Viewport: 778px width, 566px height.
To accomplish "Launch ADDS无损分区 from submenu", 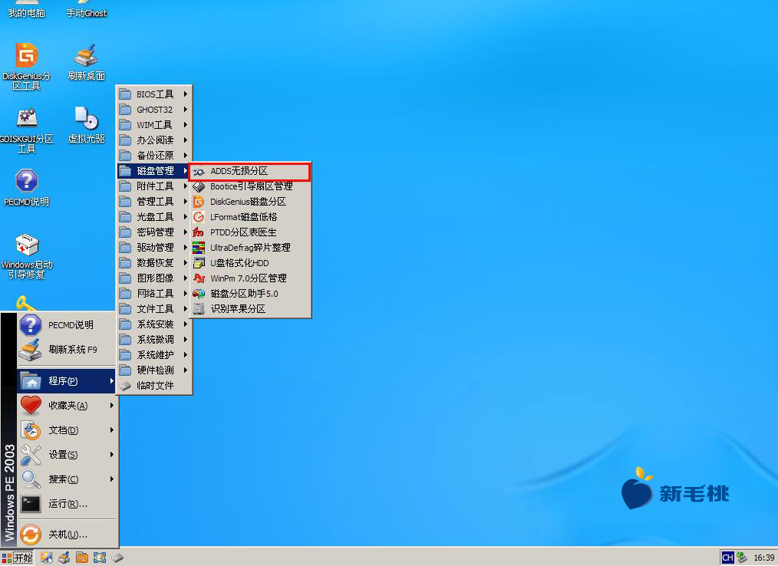I will [250, 171].
